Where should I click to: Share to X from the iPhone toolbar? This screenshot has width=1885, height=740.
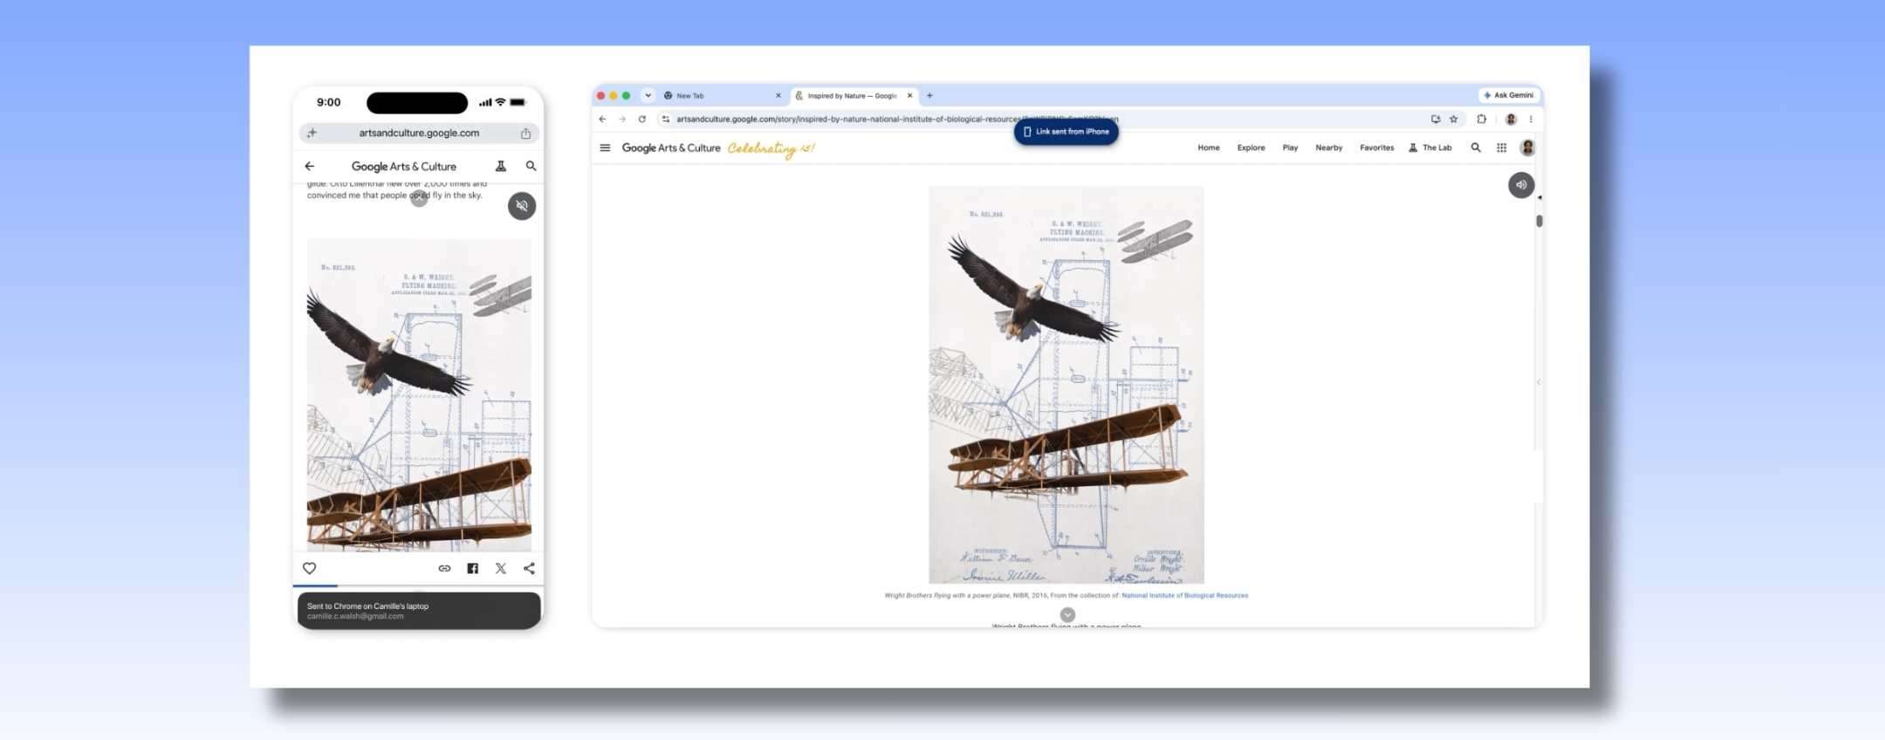(501, 568)
